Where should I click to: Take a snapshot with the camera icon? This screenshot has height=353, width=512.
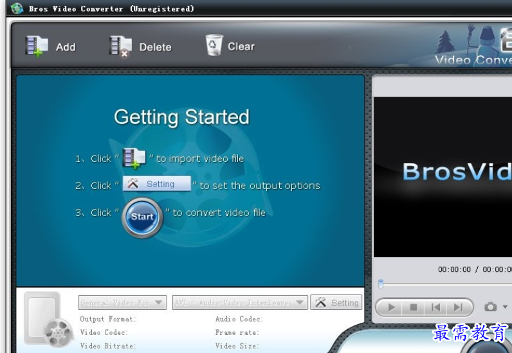coord(490,307)
